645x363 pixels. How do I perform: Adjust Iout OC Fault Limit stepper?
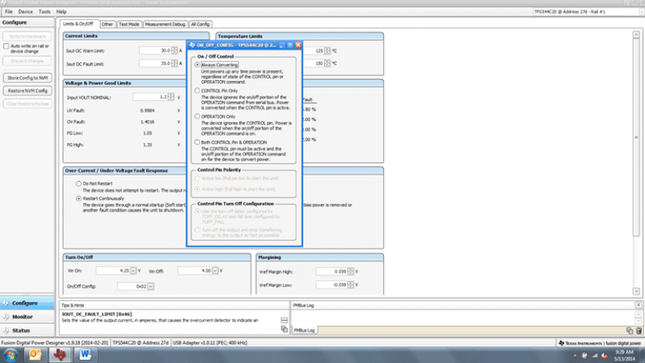coord(175,64)
